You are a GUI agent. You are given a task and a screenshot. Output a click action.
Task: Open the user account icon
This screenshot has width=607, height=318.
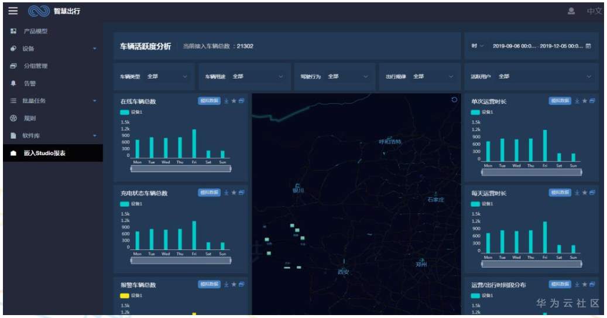571,11
